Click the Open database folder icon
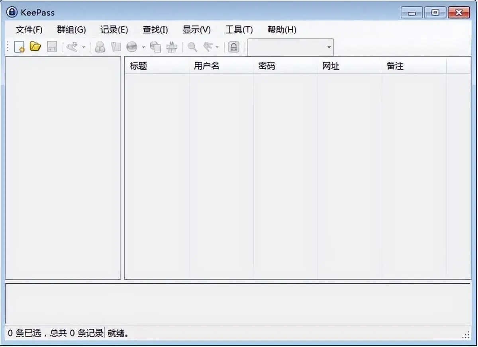The image size is (478, 347). click(x=35, y=47)
